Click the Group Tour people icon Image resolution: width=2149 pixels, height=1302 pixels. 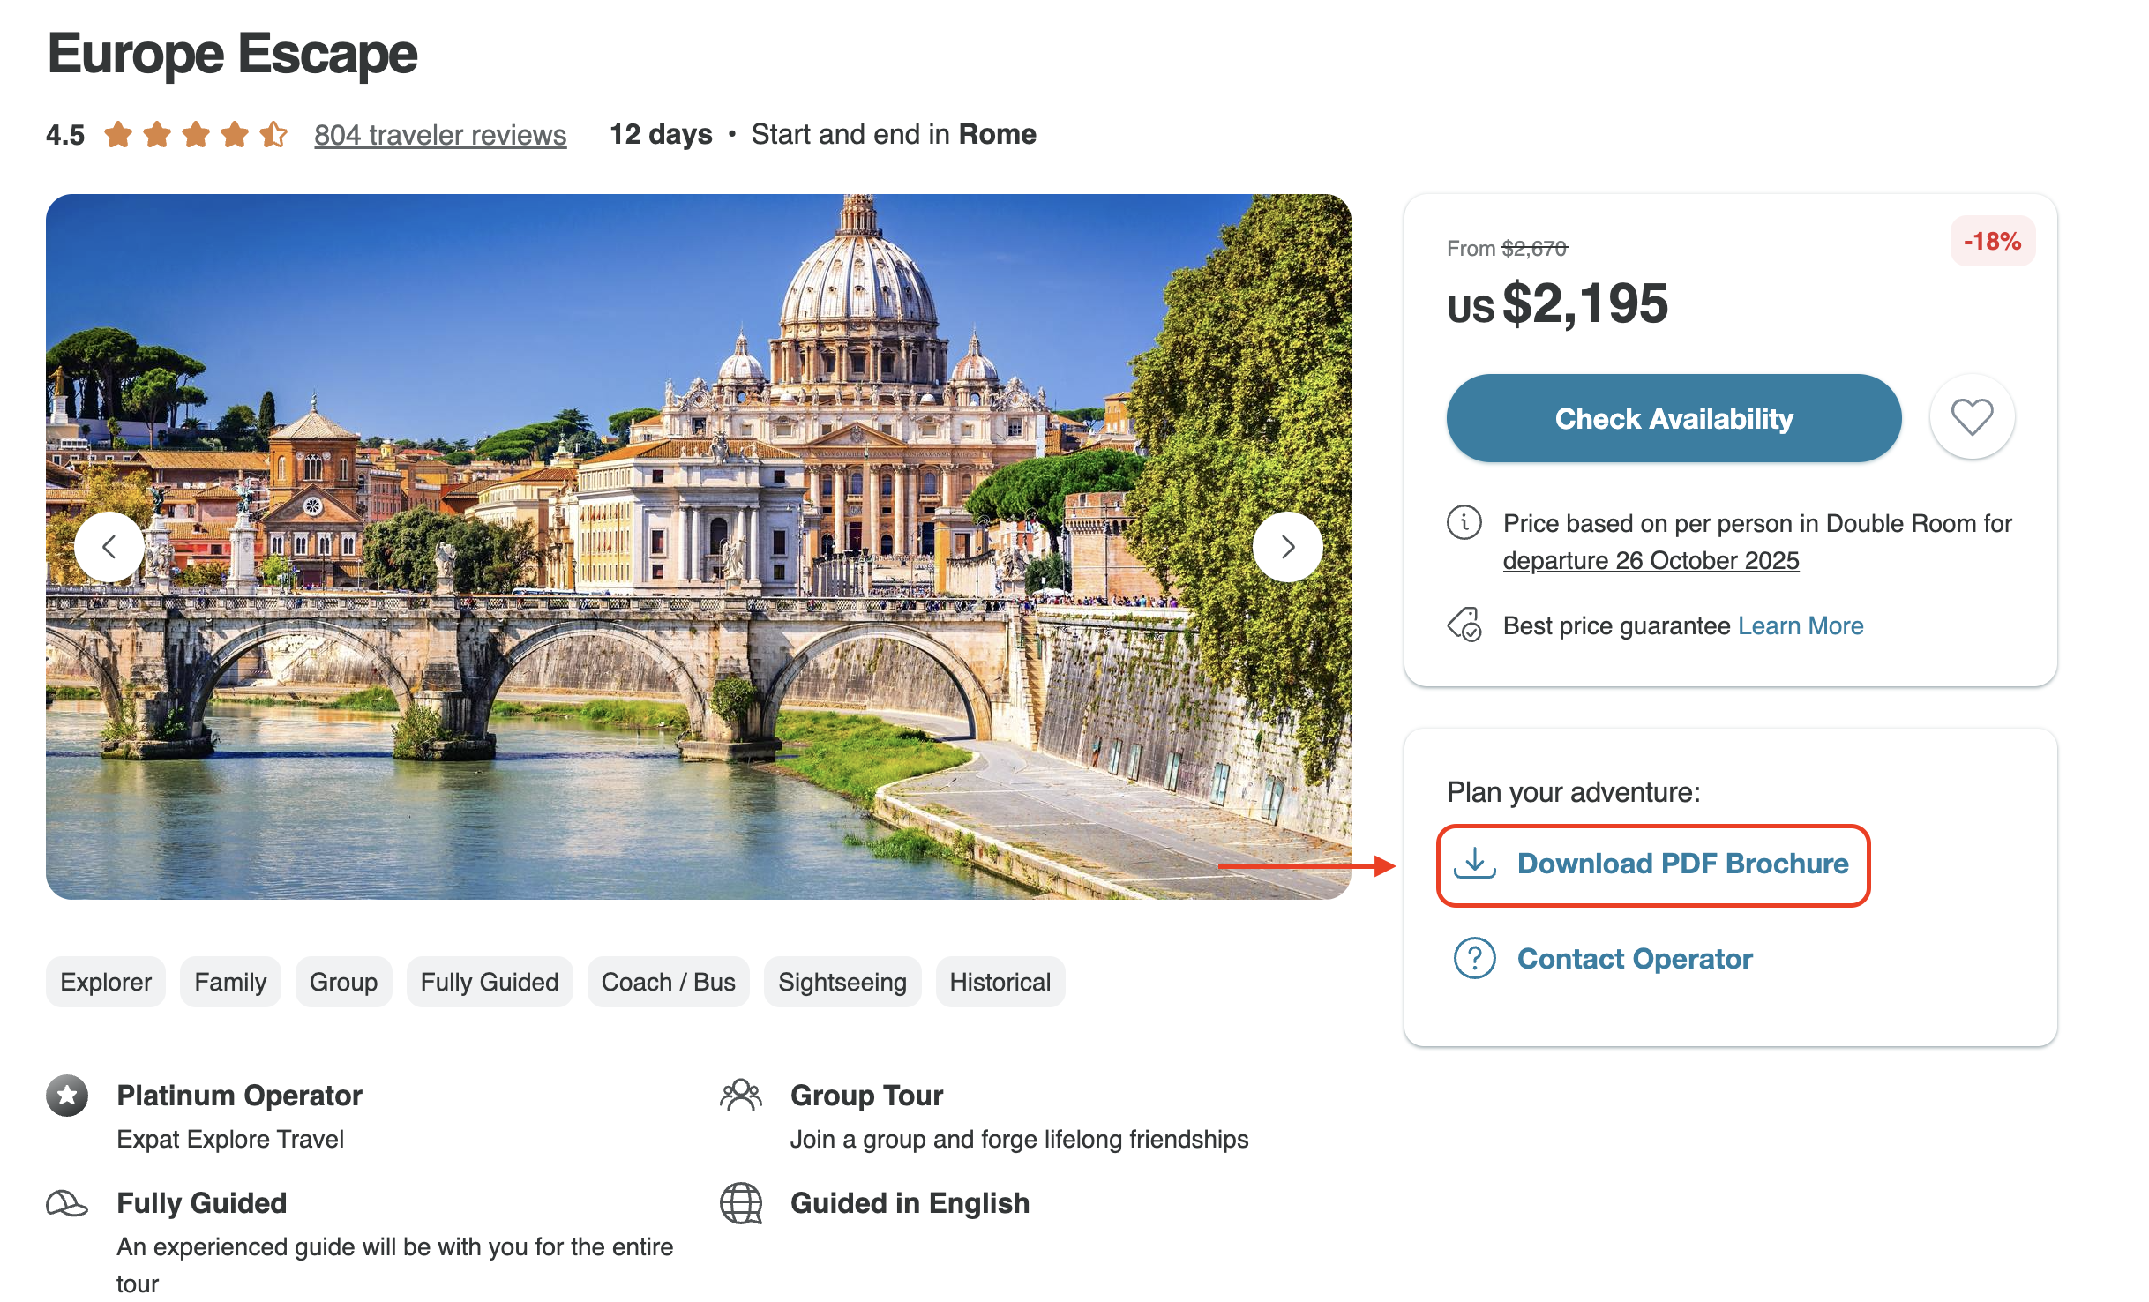741,1096
